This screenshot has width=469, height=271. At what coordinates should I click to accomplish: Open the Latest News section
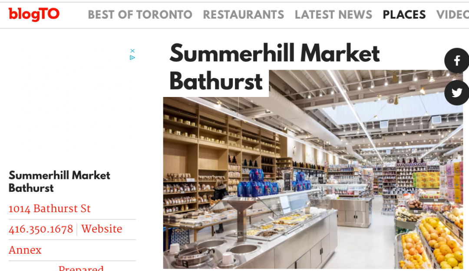(334, 15)
